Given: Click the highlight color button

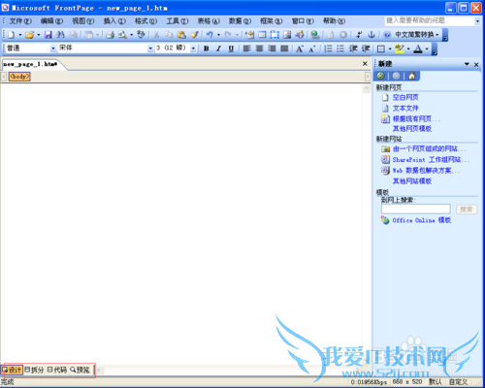Looking at the screenshot, I should [400, 48].
